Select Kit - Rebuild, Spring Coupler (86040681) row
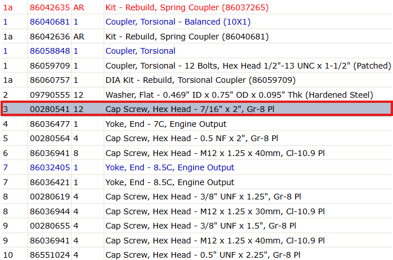The image size is (393, 260). coord(196,37)
